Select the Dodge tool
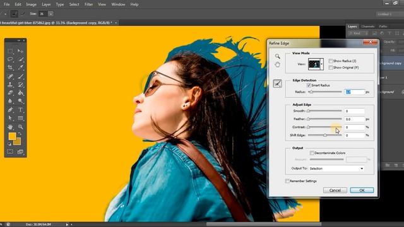 point(20,101)
